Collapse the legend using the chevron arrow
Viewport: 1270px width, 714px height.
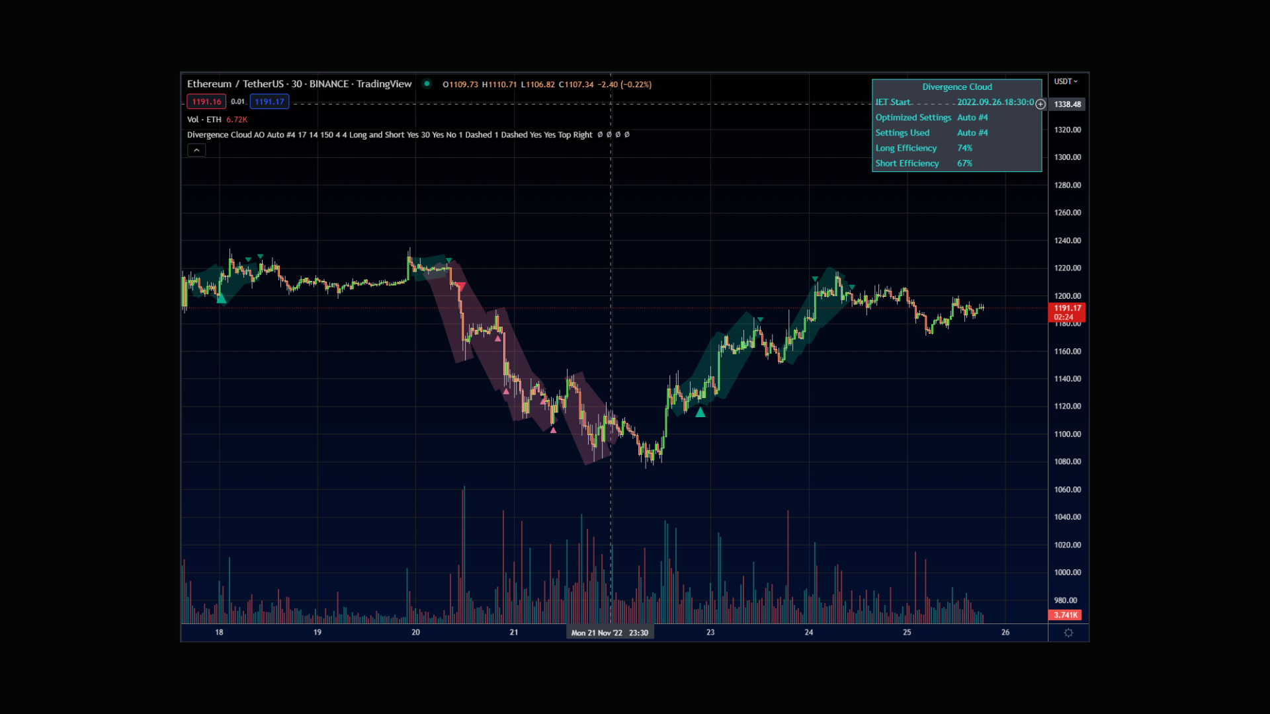point(196,149)
